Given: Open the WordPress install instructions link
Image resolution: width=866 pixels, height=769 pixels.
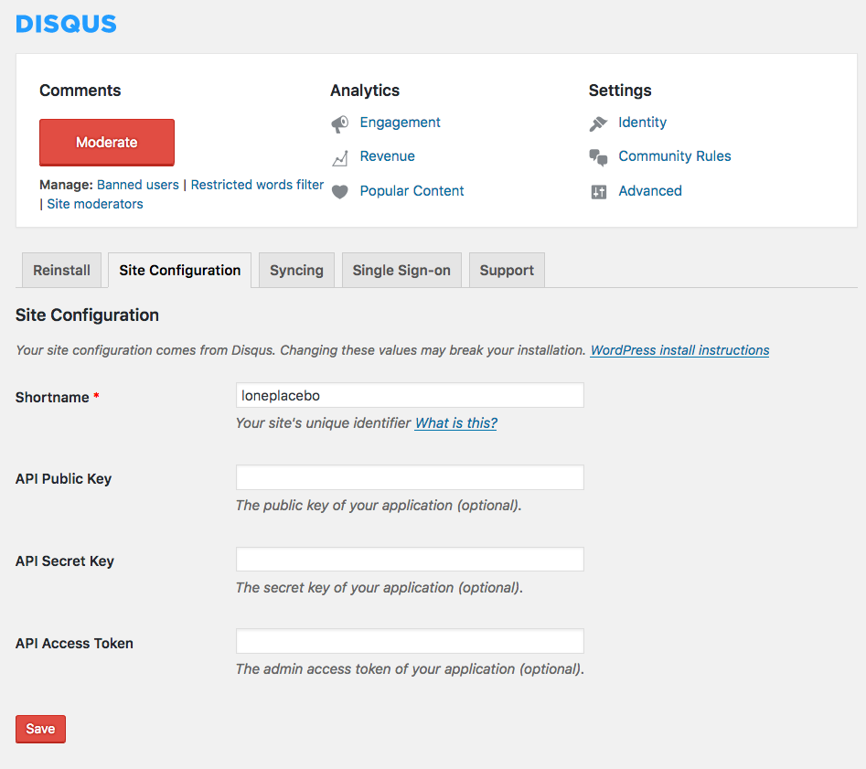Looking at the screenshot, I should [x=679, y=350].
